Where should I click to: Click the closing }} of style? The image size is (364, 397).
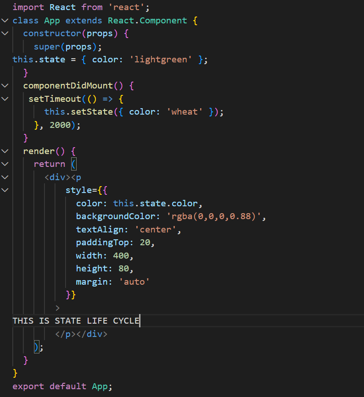[x=71, y=295]
